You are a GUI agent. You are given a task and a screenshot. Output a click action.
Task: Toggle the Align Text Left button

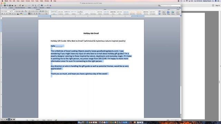29,14
